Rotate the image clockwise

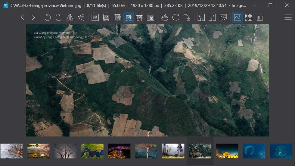pos(59,17)
